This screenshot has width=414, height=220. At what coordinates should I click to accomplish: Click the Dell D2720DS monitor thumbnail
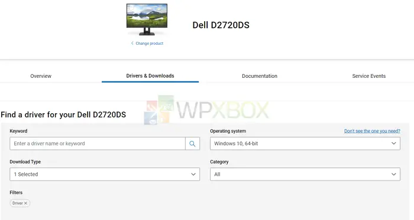147,19
